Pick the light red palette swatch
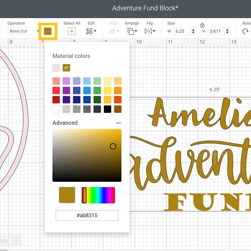 (56, 81)
